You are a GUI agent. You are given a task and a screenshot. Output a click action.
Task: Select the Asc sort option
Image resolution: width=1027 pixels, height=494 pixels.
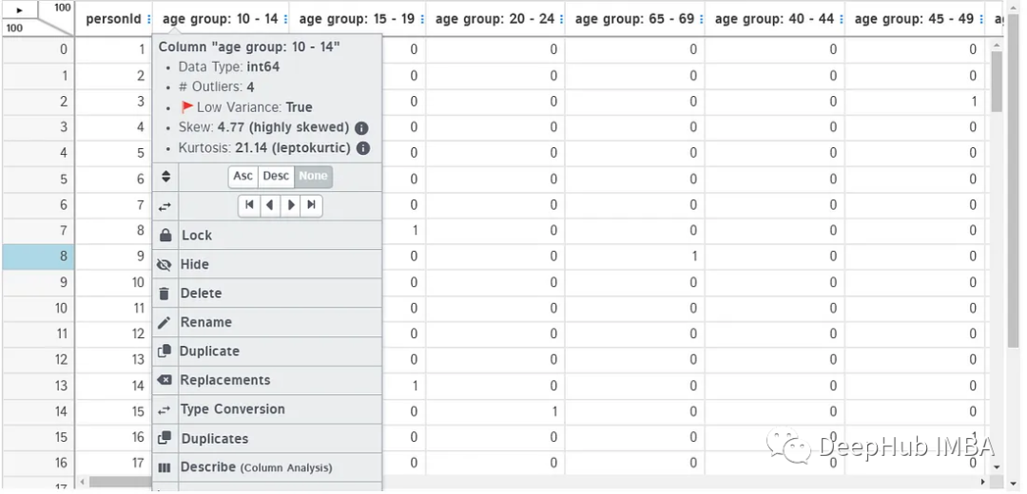(243, 177)
